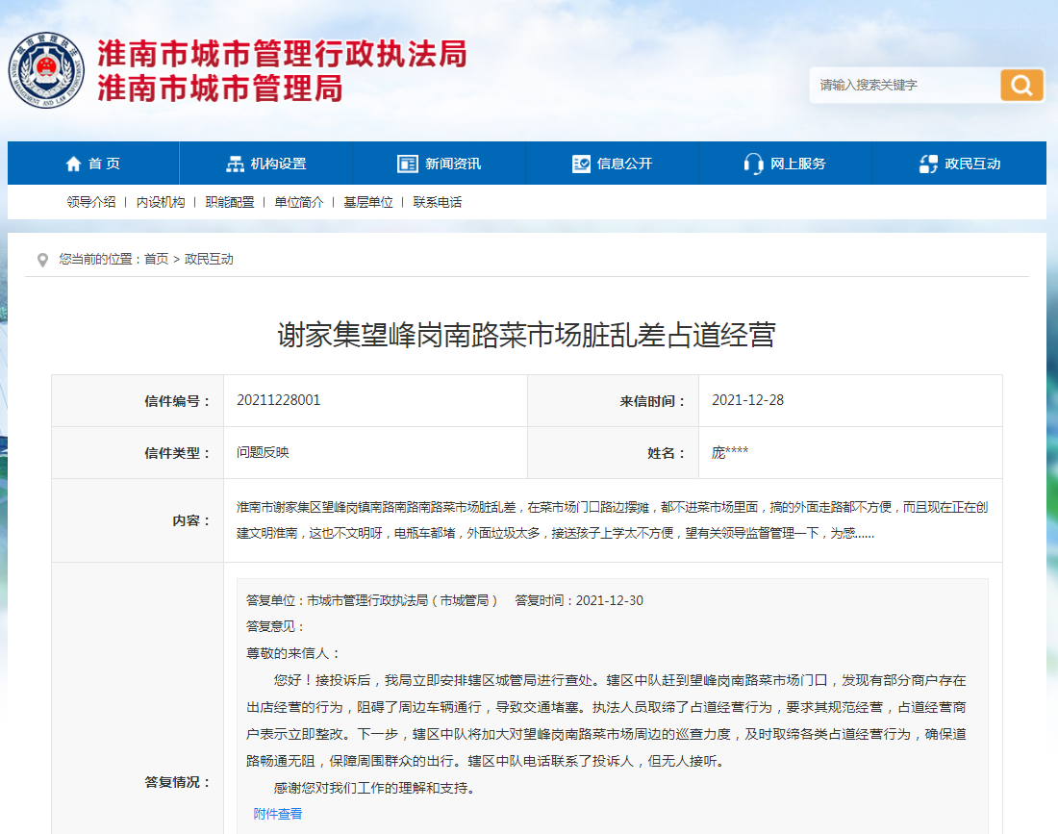Select the 机构设置 organization icon
1058x834 pixels.
(234, 163)
